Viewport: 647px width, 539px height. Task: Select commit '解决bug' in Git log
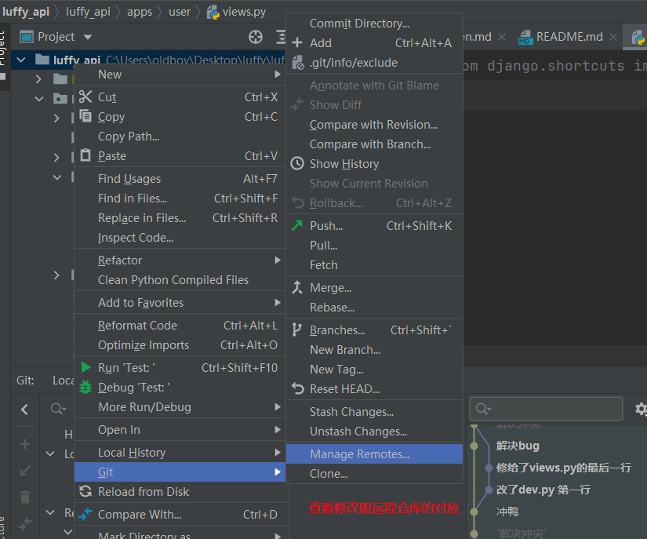pos(518,446)
